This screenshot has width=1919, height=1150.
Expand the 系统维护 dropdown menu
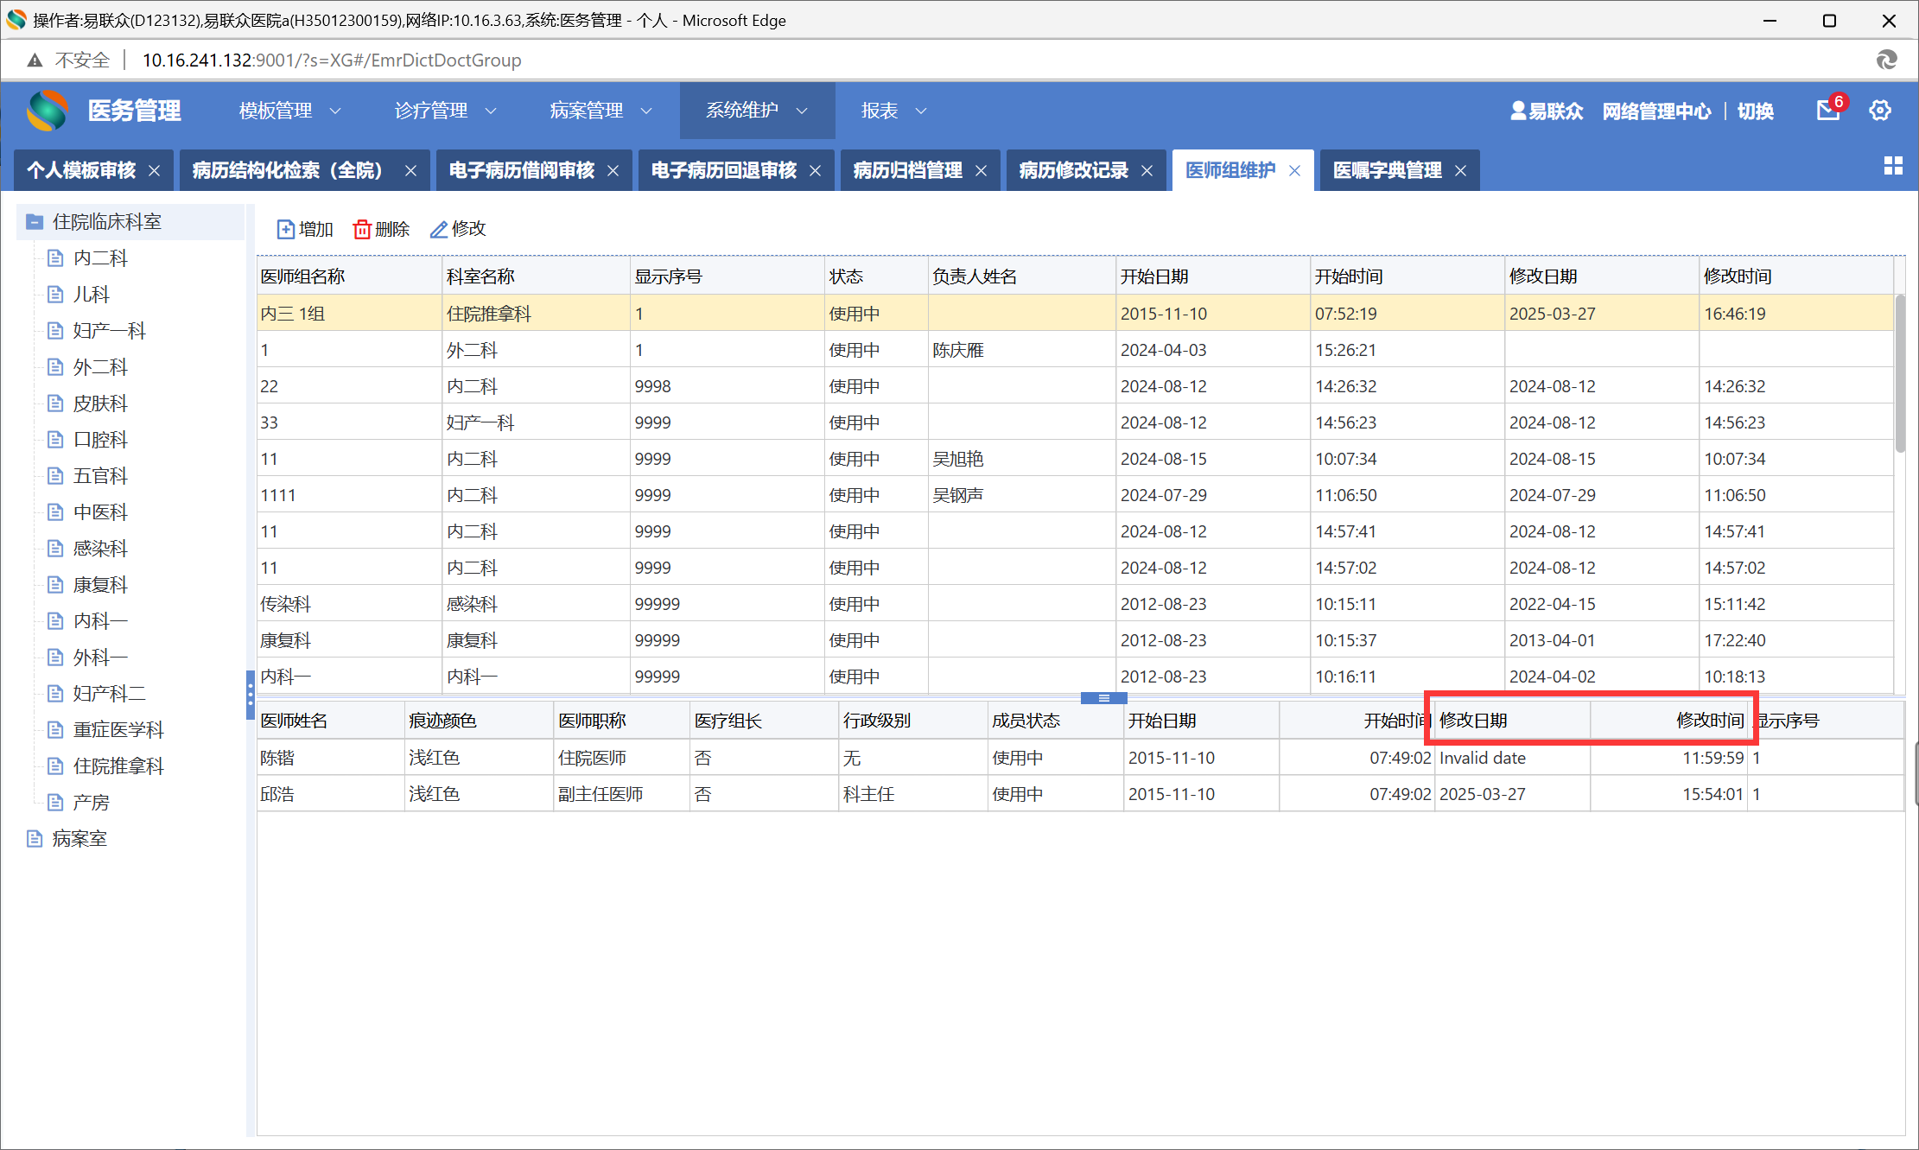coord(802,111)
